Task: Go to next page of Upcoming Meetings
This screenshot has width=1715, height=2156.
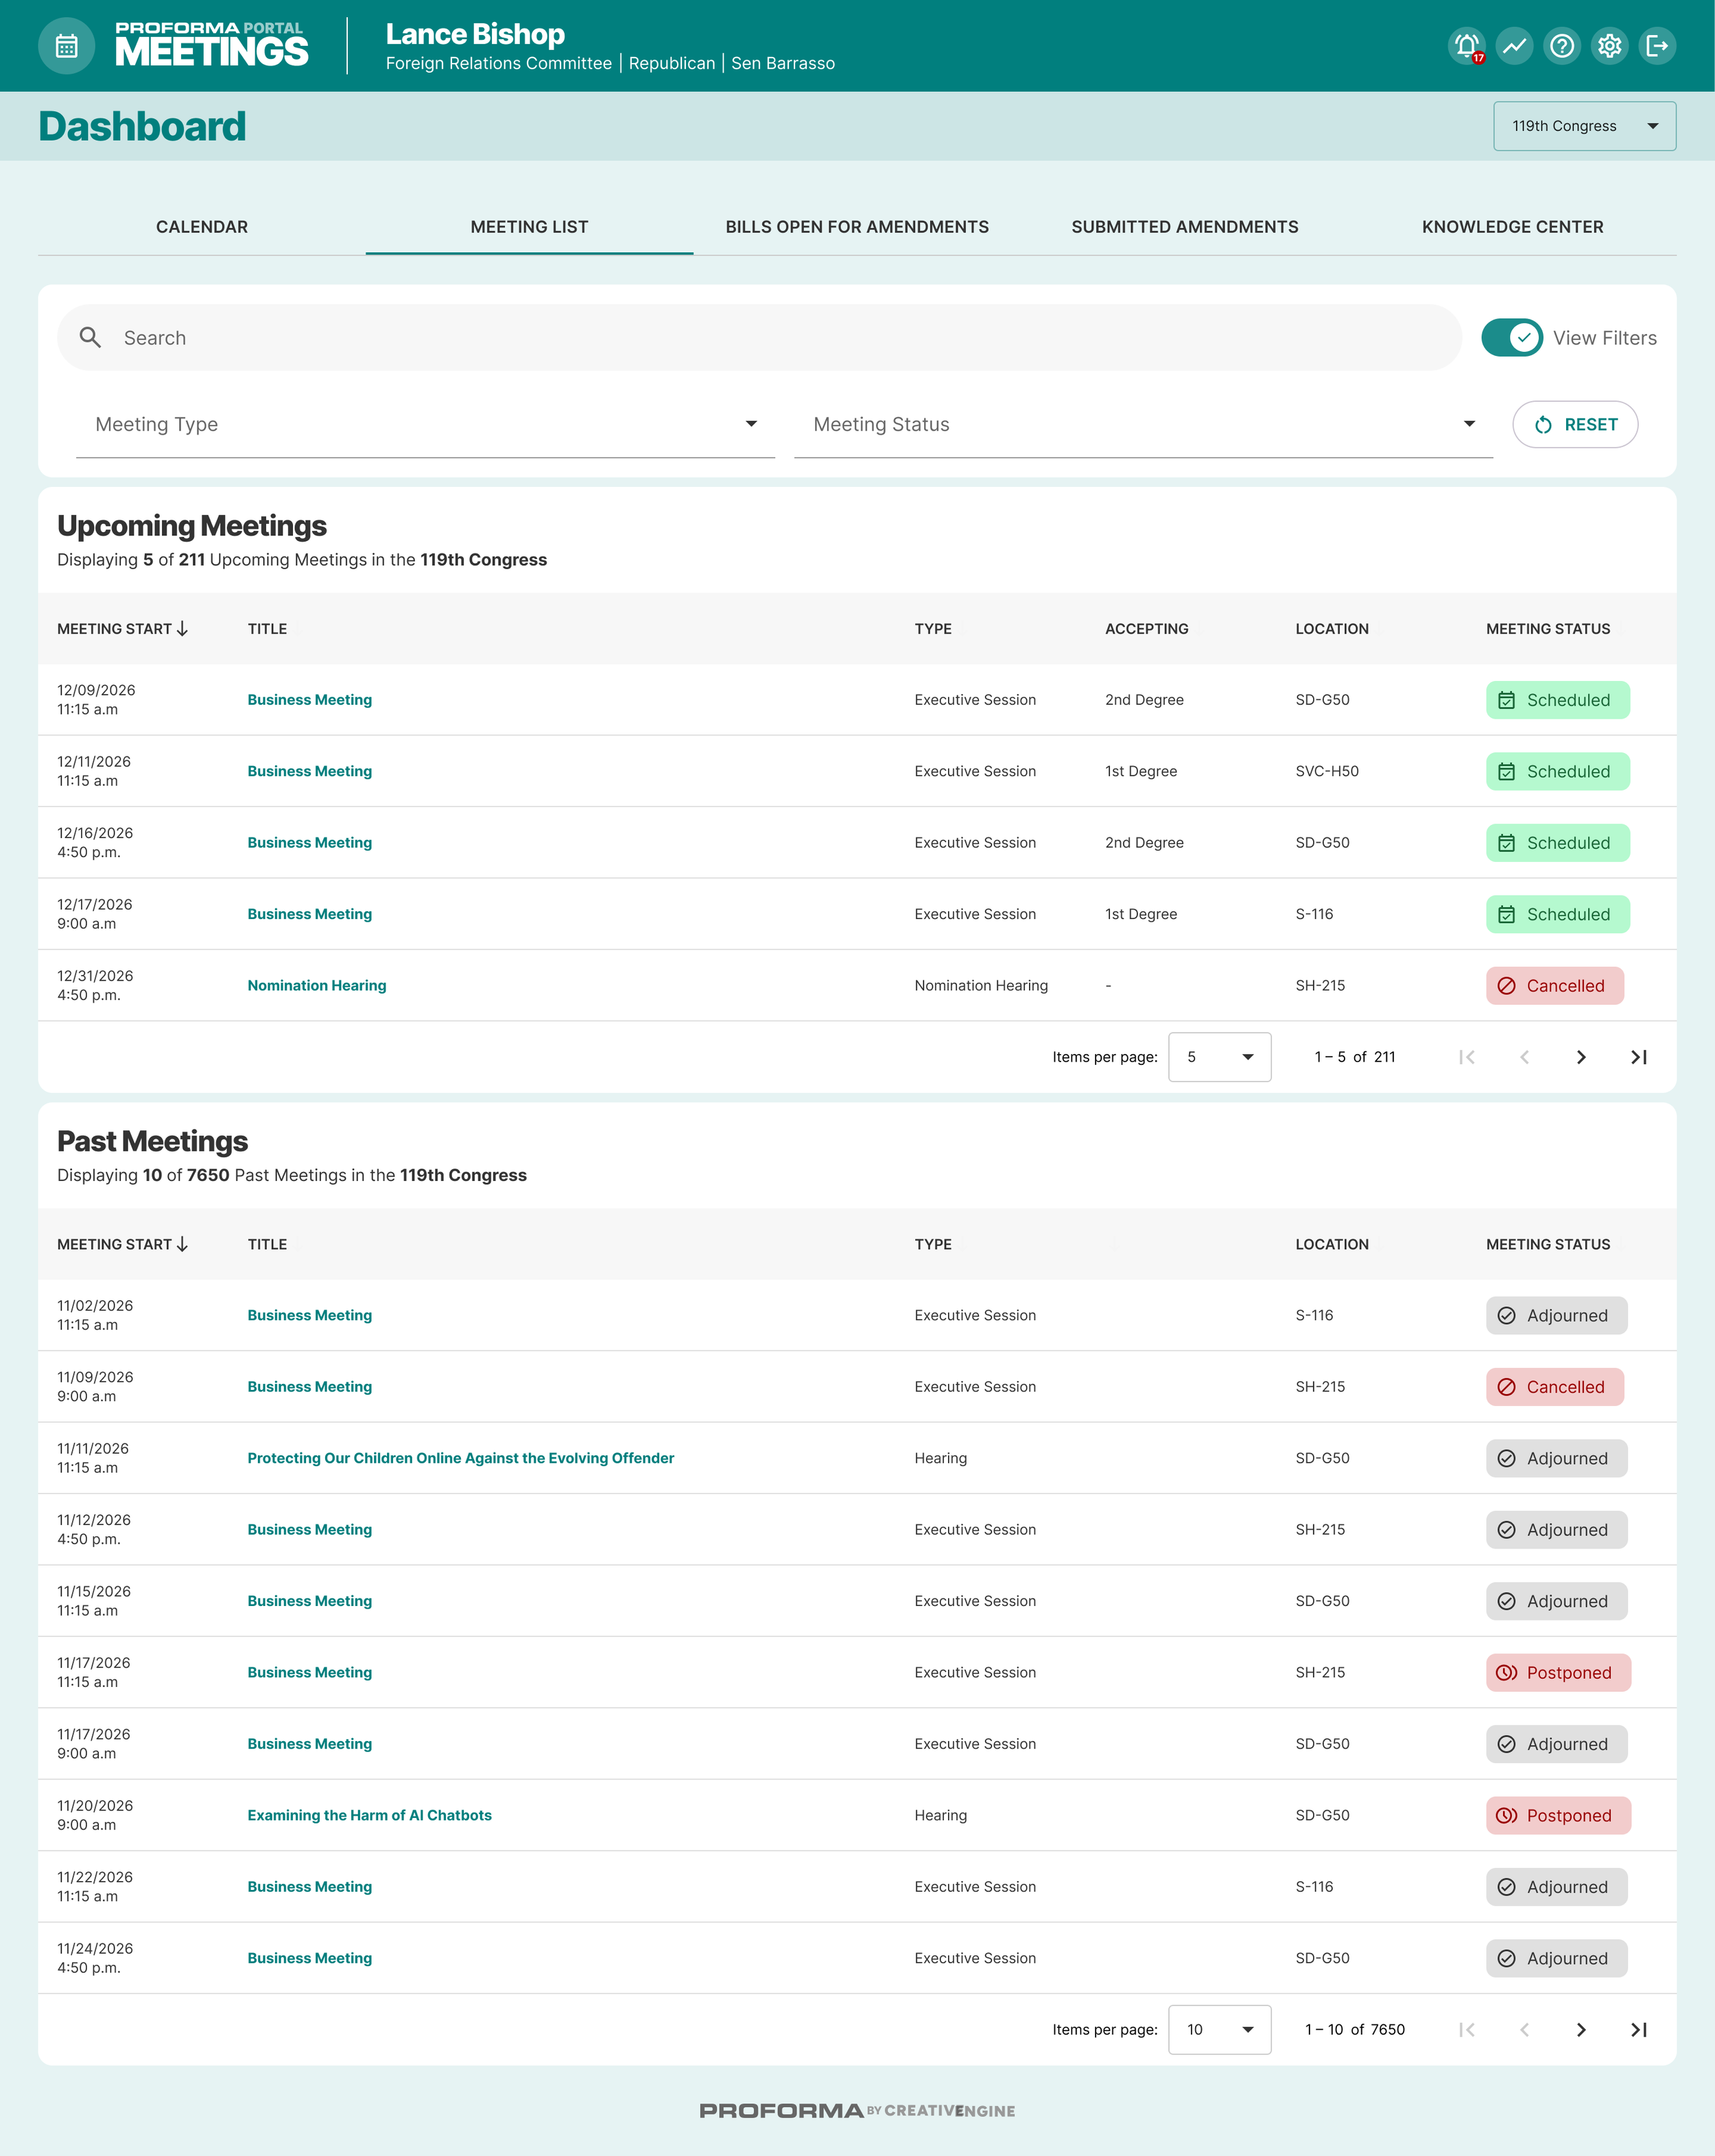Action: pos(1581,1057)
